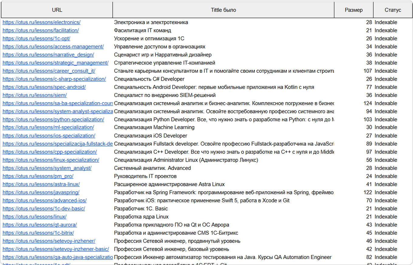Open the ios-specialization link
The image size is (413, 265).
coord(49,136)
